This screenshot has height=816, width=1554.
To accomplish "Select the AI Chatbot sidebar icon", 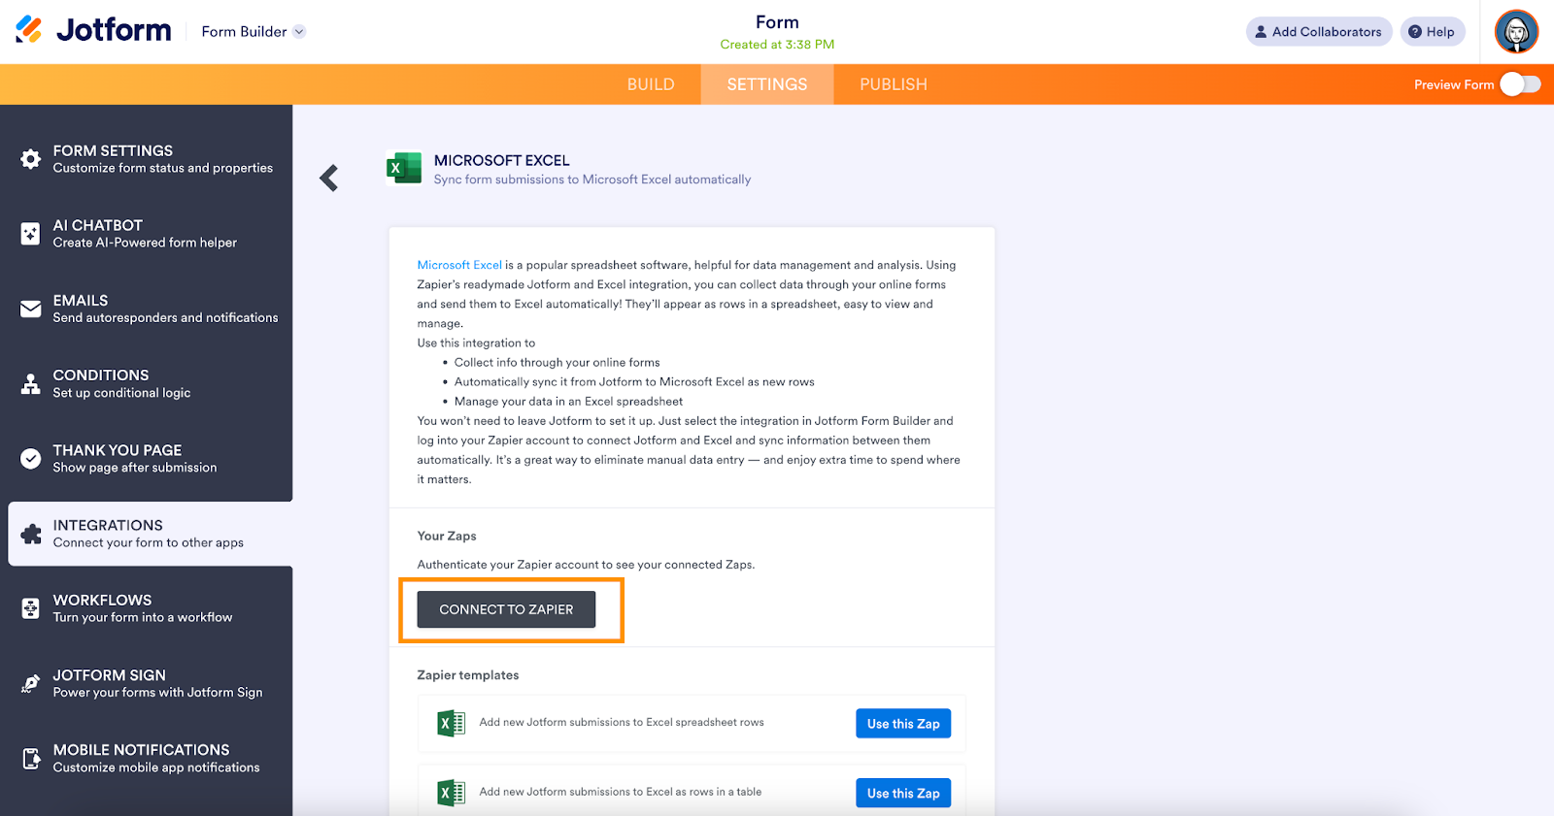I will 31,234.
